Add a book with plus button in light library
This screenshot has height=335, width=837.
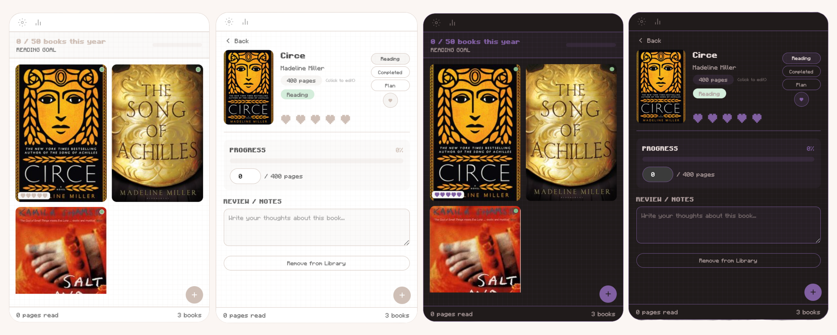tap(194, 295)
